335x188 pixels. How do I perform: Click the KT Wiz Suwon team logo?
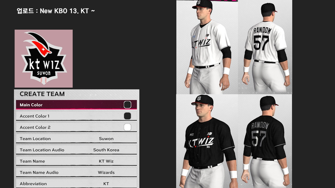[44, 59]
